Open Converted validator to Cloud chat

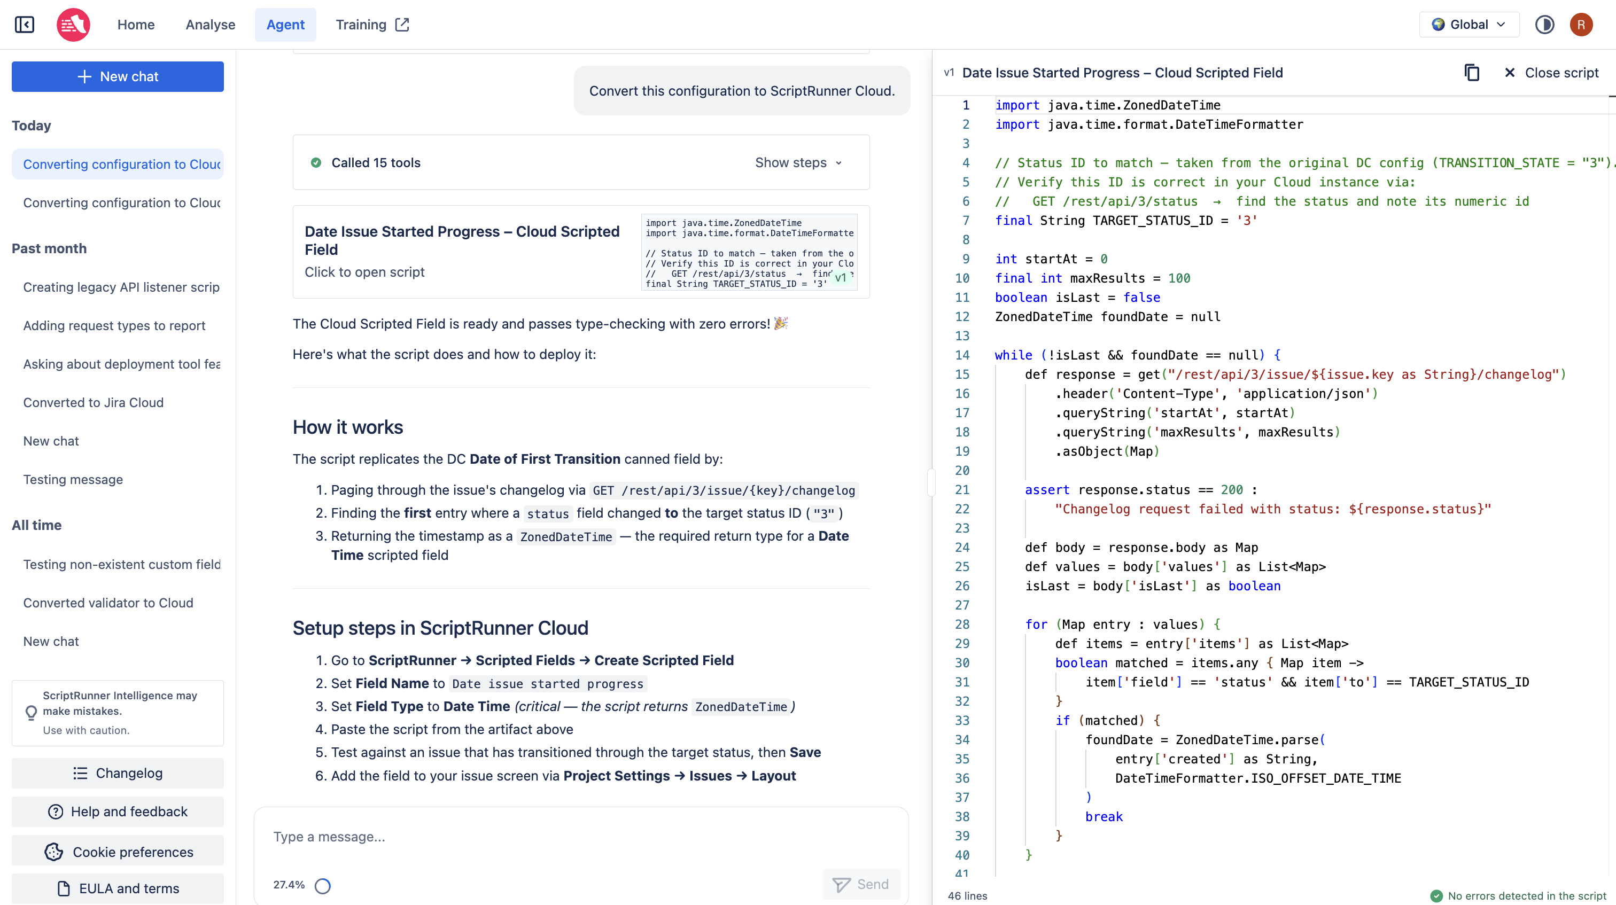point(118,603)
